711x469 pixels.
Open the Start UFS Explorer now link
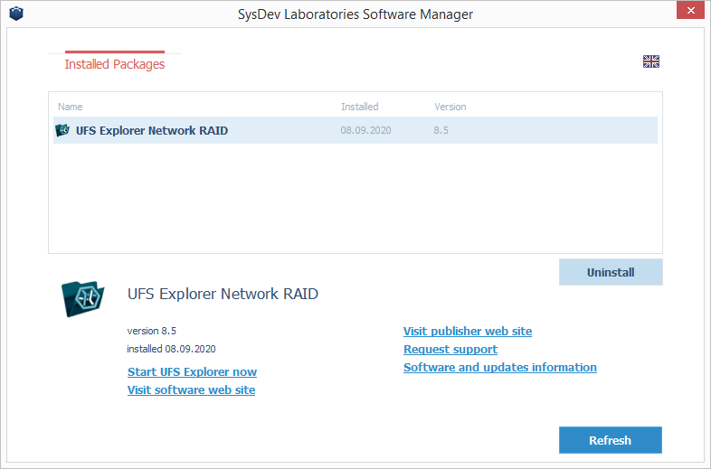[193, 372]
